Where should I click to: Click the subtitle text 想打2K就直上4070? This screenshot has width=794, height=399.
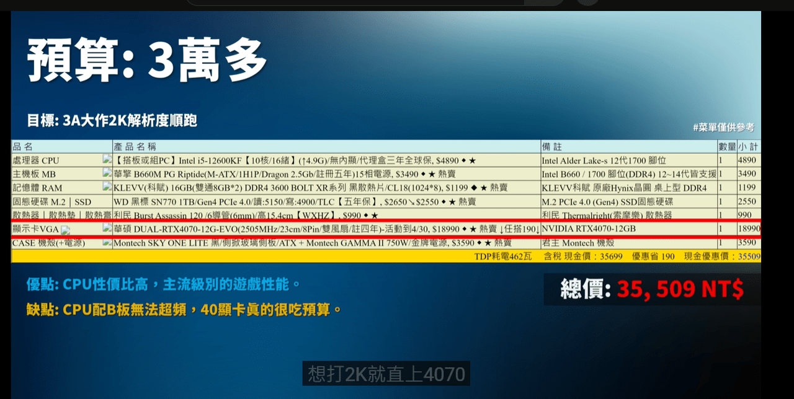pos(386,374)
